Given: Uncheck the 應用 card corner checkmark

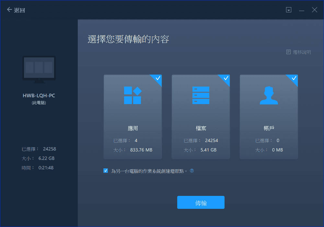Looking at the screenshot, I should click(x=158, y=78).
